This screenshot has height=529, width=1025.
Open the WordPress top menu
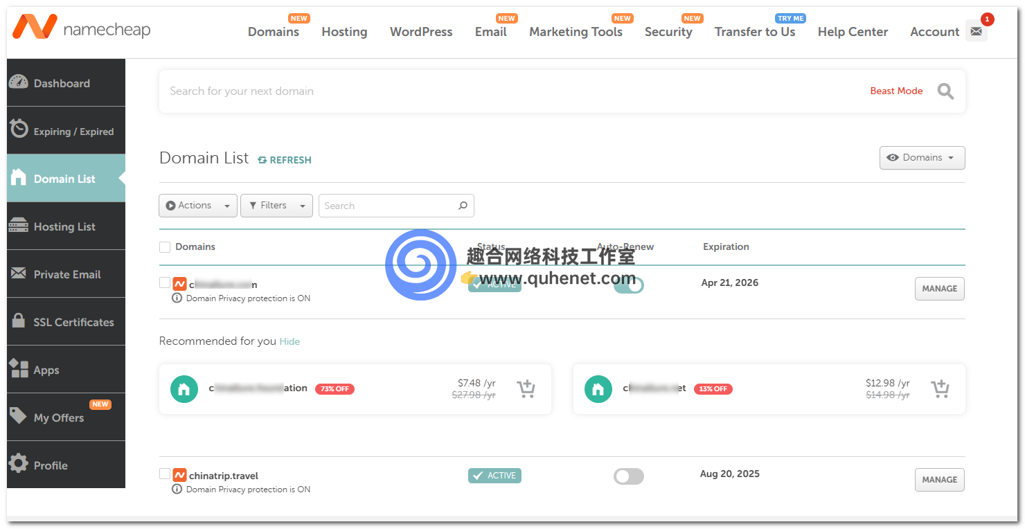[x=421, y=32]
